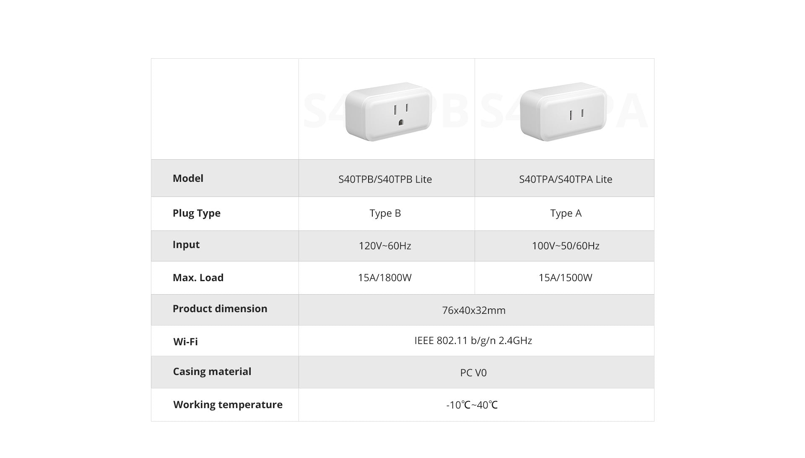Select the 15A/1800W max load value

click(x=384, y=277)
